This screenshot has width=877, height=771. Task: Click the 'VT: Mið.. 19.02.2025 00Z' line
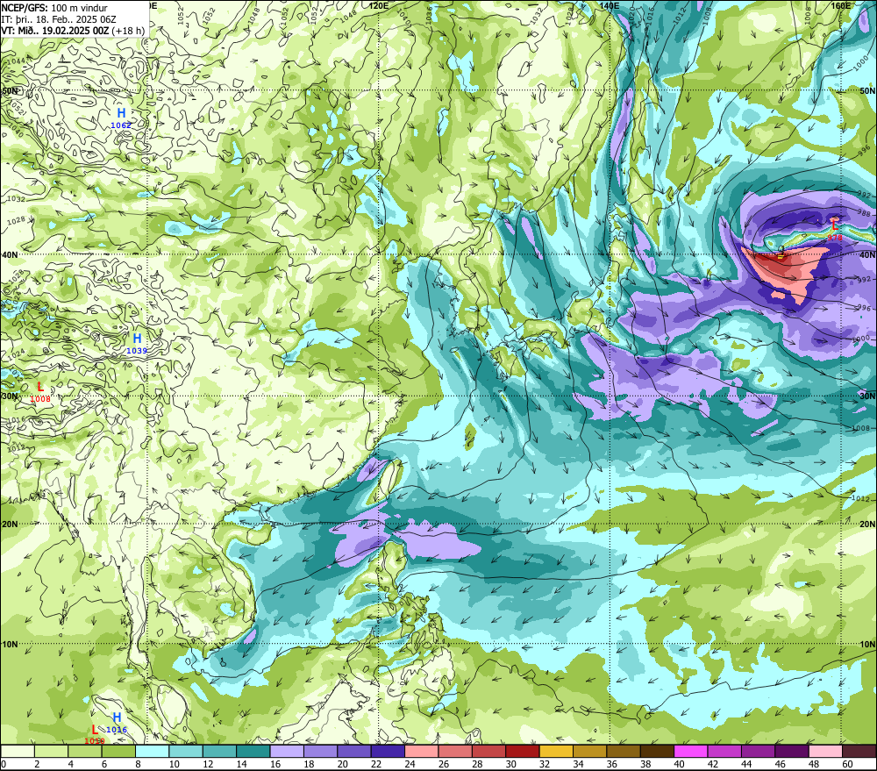coord(54,30)
